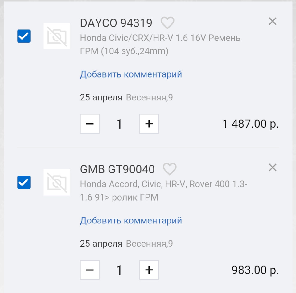Click the image placeholder for DAYCO 94319
The width and height of the screenshot is (296, 293).
[x=57, y=36]
